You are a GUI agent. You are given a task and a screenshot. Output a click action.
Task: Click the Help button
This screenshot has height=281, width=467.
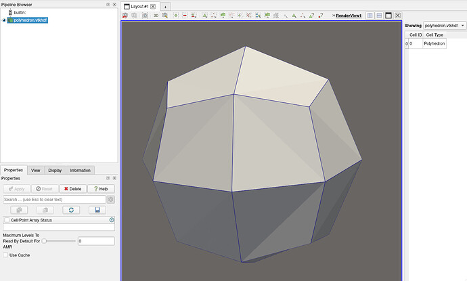102,189
